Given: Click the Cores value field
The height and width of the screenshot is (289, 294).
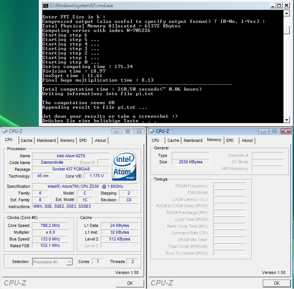Looking at the screenshot, I should tap(98, 262).
